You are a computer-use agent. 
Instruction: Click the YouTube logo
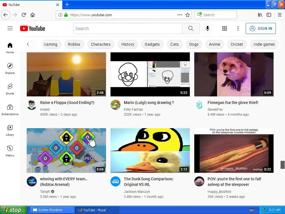(33, 28)
